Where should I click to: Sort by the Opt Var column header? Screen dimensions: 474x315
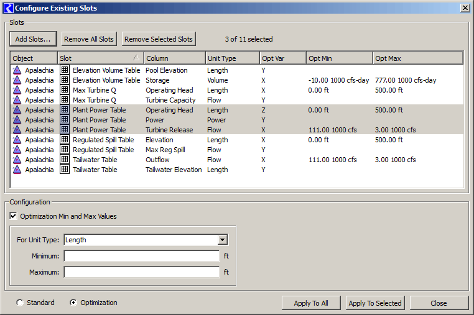pos(283,58)
